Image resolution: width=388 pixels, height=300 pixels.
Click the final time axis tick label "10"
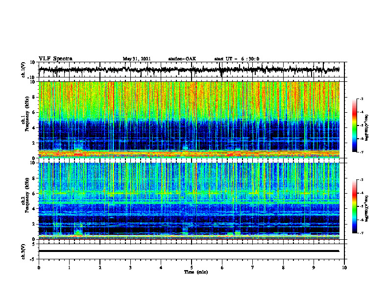344,268
